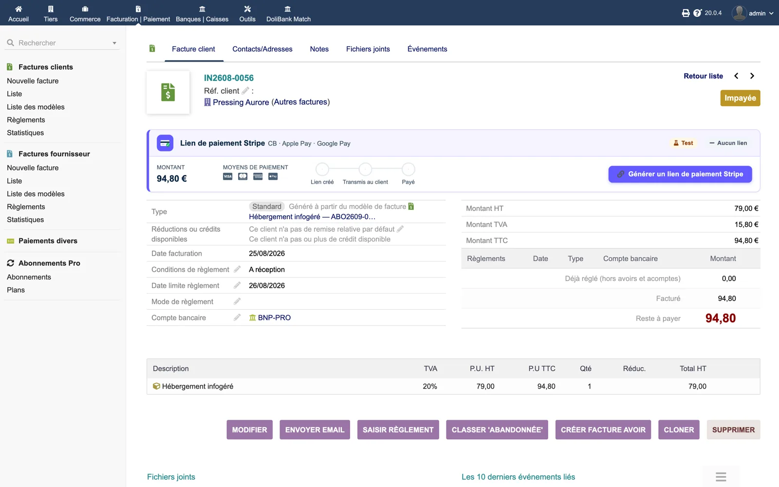Click Générer un lien de paiement Stripe
Viewport: 779px width, 487px height.
coord(680,174)
